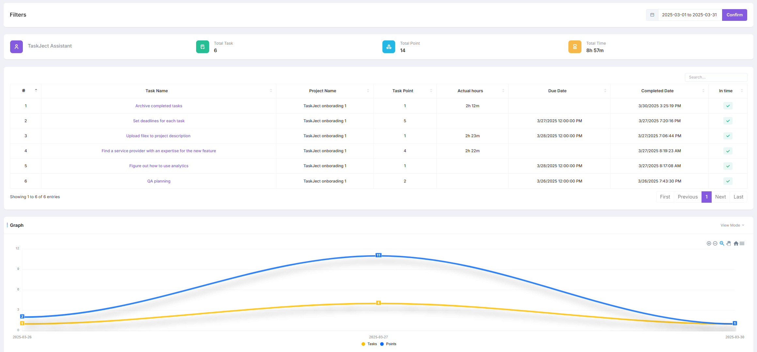Click the calendar icon beside date range
This screenshot has height=352, width=757.
click(x=652, y=15)
